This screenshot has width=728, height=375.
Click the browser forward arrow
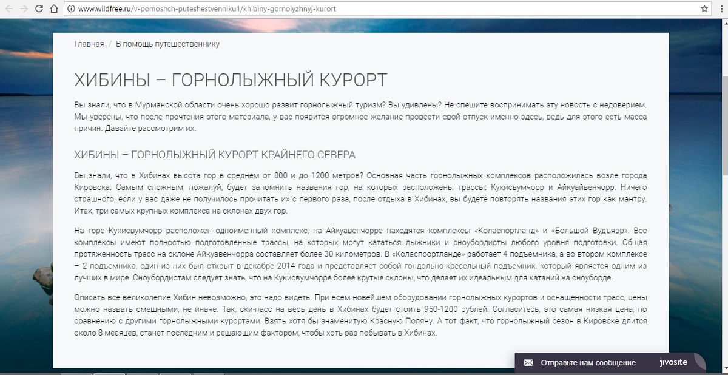click(x=24, y=9)
